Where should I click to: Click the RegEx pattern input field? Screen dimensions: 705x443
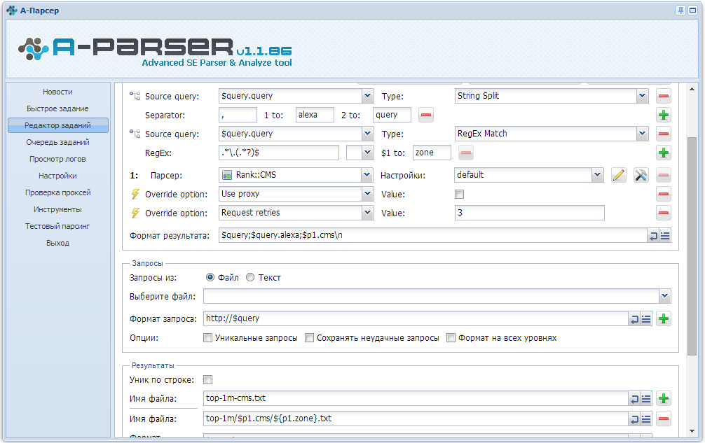(279, 153)
